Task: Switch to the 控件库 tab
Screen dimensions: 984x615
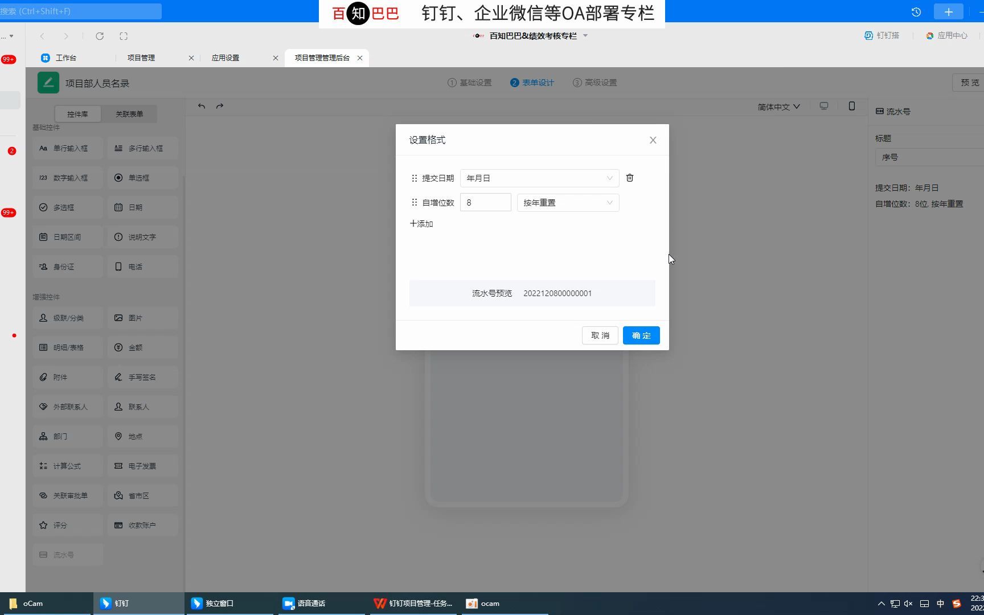Action: (x=77, y=114)
